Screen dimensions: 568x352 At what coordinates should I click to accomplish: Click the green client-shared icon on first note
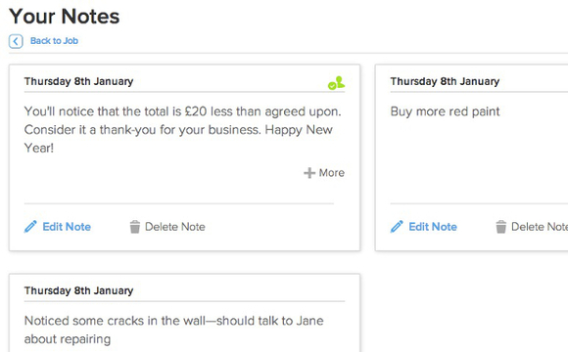pyautogui.click(x=336, y=83)
